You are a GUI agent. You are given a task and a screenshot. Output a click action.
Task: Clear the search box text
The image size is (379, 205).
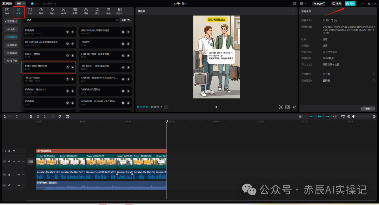pyautogui.click(x=117, y=20)
